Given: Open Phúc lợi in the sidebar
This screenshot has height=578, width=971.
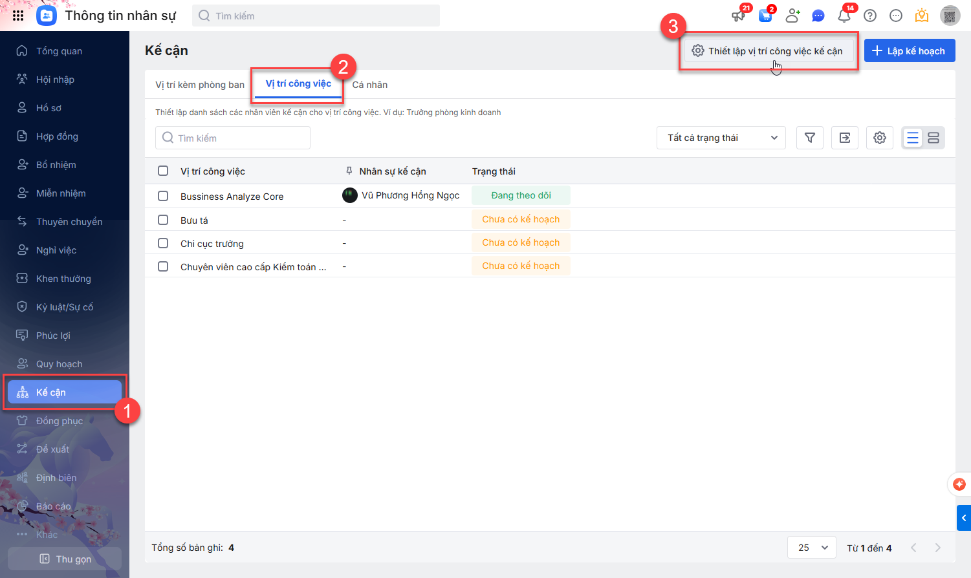Looking at the screenshot, I should pos(65,336).
